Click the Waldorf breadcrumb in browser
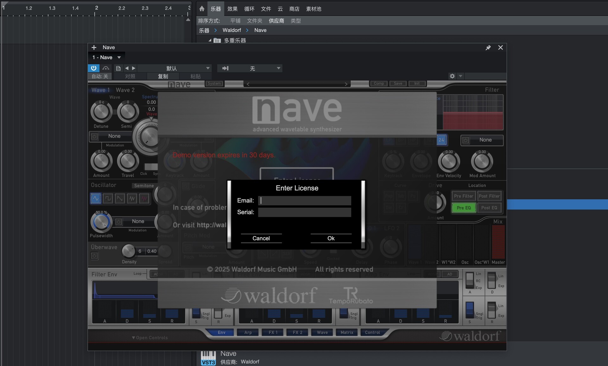This screenshot has width=608, height=366. (232, 30)
